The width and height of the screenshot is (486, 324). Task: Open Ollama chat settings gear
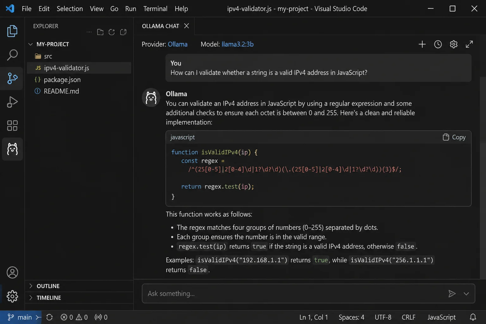(x=454, y=44)
